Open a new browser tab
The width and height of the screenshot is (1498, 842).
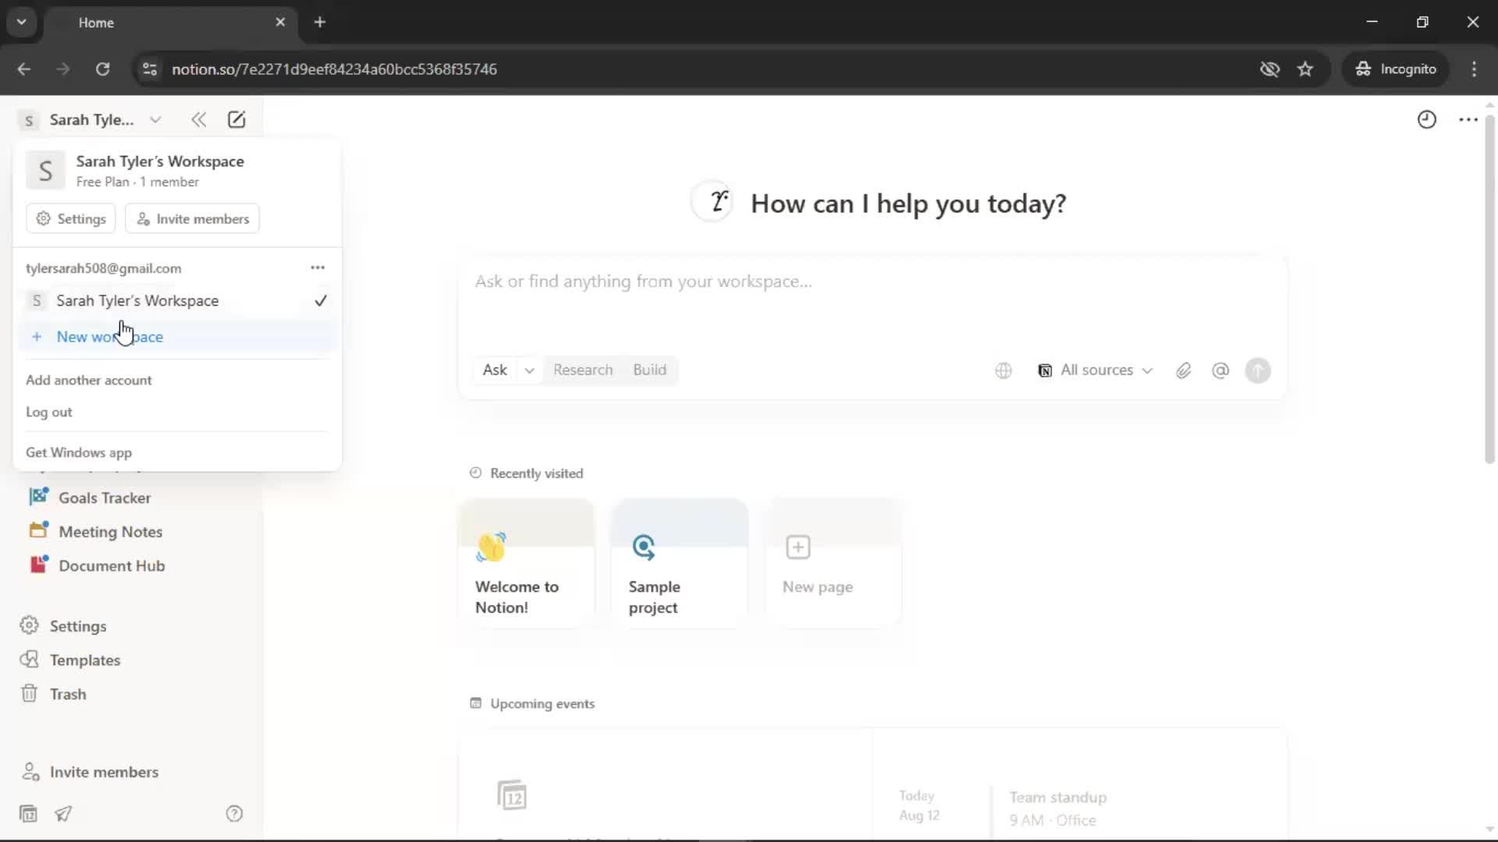pos(320,23)
